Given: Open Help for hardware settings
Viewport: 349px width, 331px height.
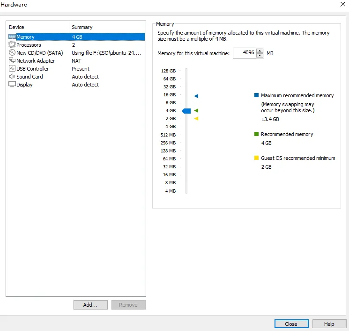Looking at the screenshot, I should click(329, 324).
